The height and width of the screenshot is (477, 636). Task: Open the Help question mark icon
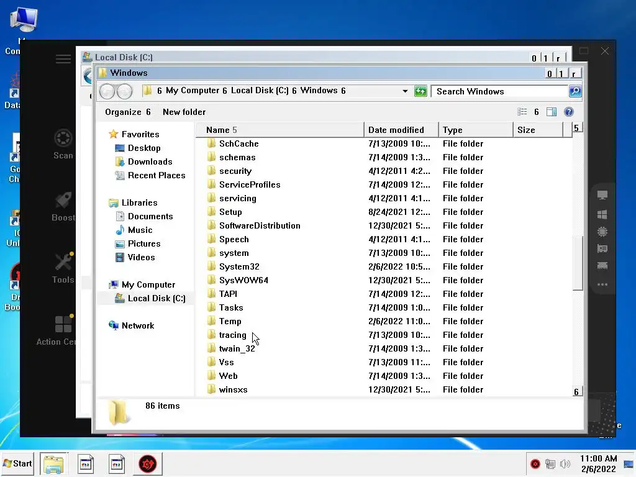click(569, 112)
